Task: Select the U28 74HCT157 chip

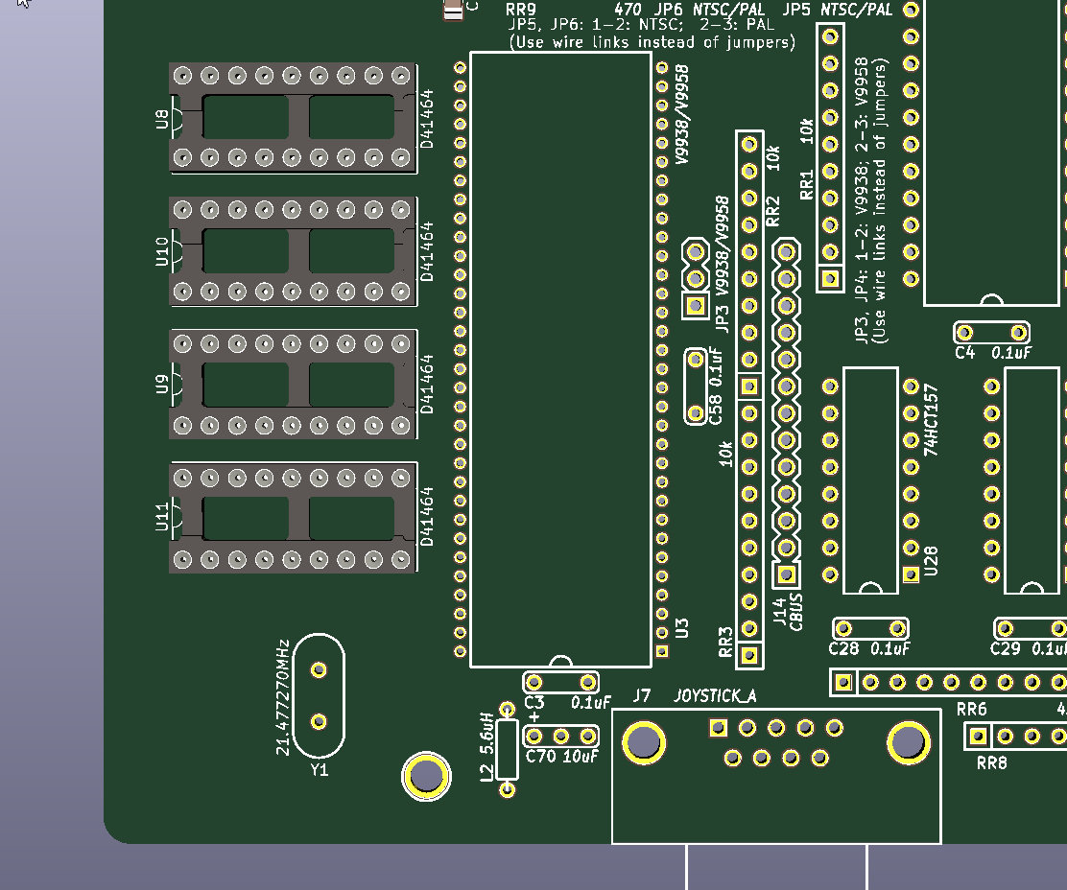Action: click(x=871, y=480)
